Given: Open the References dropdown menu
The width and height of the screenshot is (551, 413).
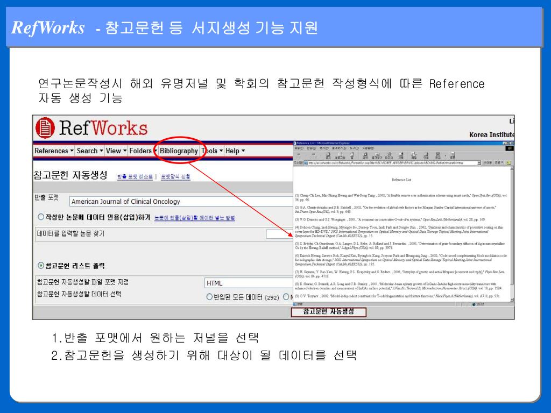Looking at the screenshot, I should pyautogui.click(x=54, y=151).
